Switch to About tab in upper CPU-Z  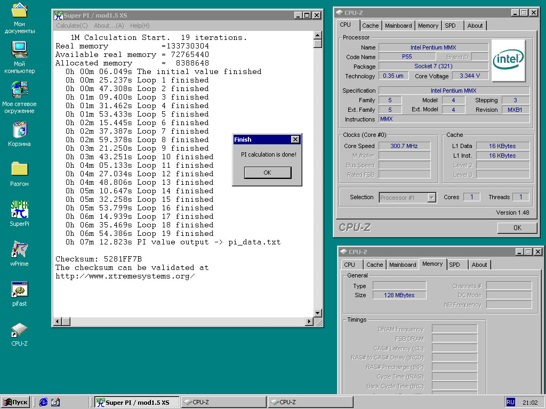pyautogui.click(x=475, y=26)
